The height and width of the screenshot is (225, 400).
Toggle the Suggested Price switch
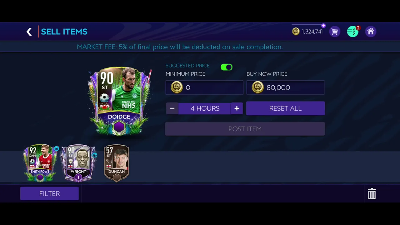[227, 67]
